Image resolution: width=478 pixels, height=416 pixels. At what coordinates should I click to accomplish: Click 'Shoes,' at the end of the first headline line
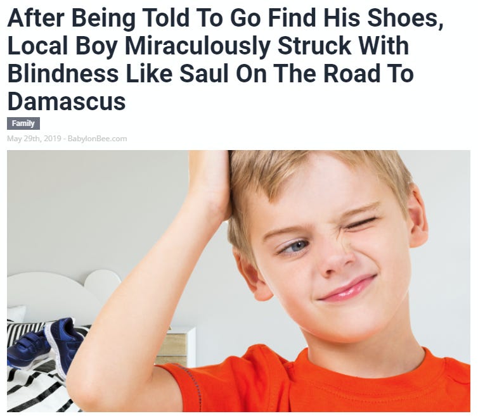(x=406, y=18)
